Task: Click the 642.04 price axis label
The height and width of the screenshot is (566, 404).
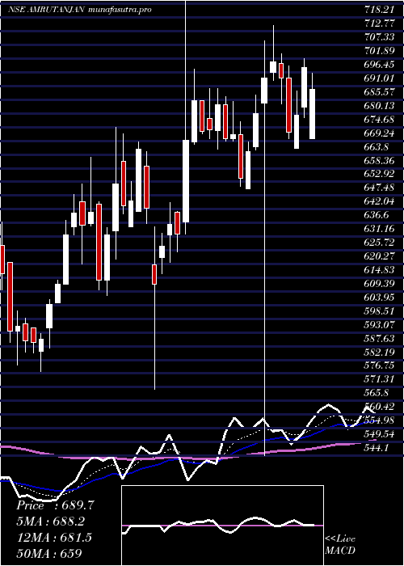Action: [380, 201]
